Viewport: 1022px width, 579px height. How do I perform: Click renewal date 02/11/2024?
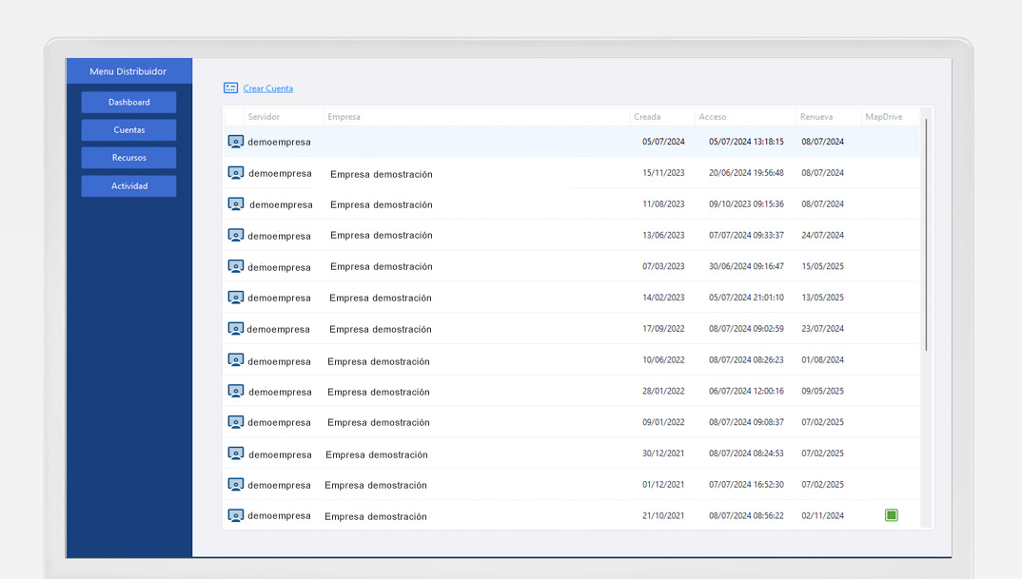tap(822, 515)
